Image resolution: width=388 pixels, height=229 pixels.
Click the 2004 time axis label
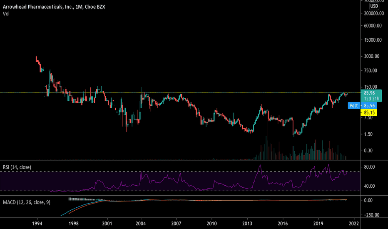coord(141,224)
